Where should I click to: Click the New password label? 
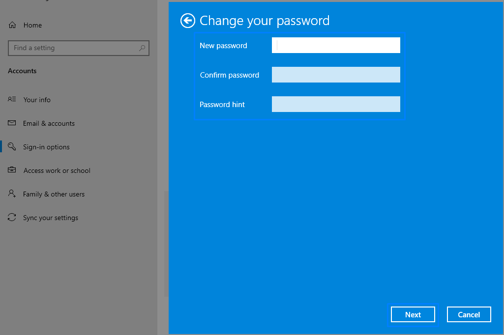pos(223,46)
